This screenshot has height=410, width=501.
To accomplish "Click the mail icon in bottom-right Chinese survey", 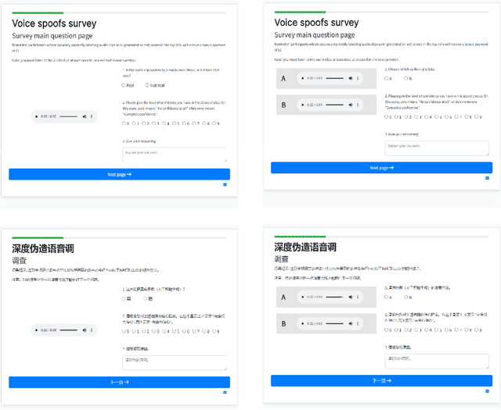I will [487, 391].
